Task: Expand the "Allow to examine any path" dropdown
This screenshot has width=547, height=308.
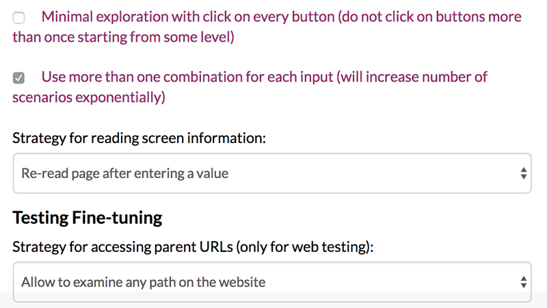Action: [x=271, y=281]
